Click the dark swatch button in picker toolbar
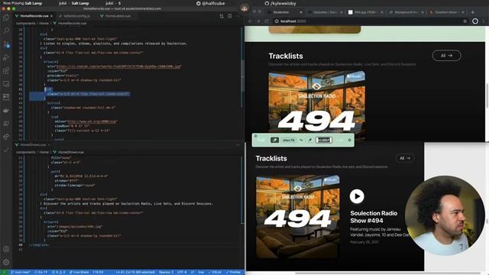The image size is (489, 275). pyautogui.click(x=274, y=140)
